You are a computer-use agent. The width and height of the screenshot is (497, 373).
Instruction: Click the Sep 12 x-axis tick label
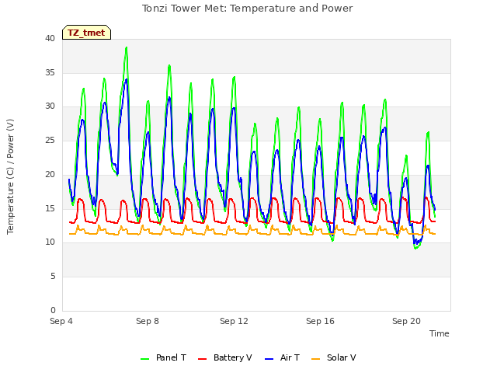(x=234, y=321)
